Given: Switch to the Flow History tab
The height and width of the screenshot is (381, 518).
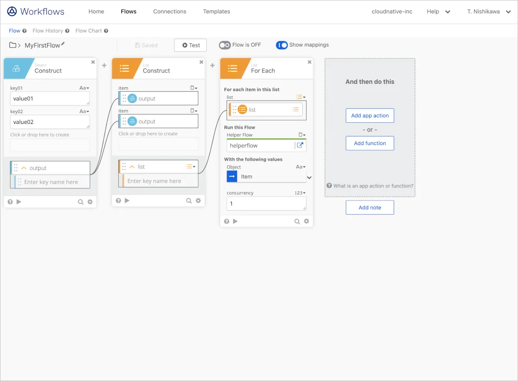Looking at the screenshot, I should pyautogui.click(x=48, y=31).
